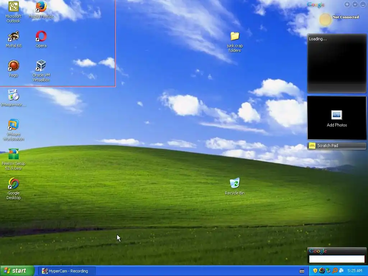Click the network computers tray icon
368x276 pixels.
[x=341, y=271]
